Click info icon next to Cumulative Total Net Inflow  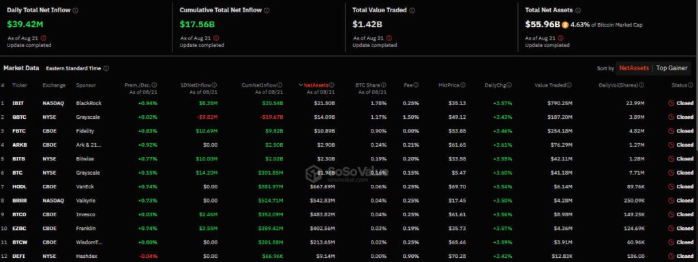click(267, 10)
